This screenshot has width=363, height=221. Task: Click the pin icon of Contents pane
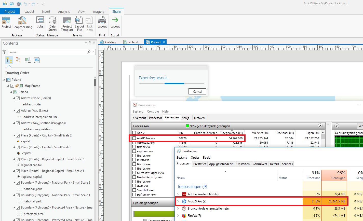point(90,43)
